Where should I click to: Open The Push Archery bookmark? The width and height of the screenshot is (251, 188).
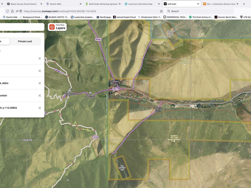click(201, 17)
